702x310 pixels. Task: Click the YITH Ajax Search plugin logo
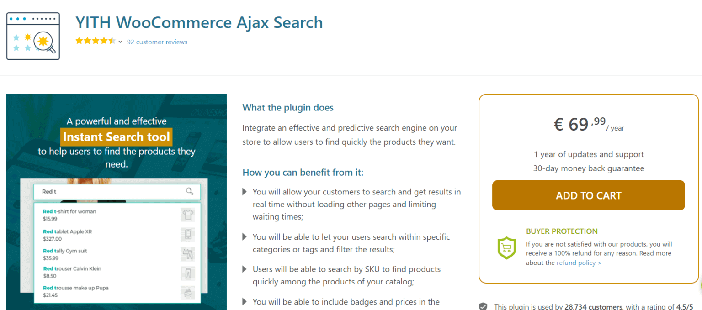[x=33, y=37]
